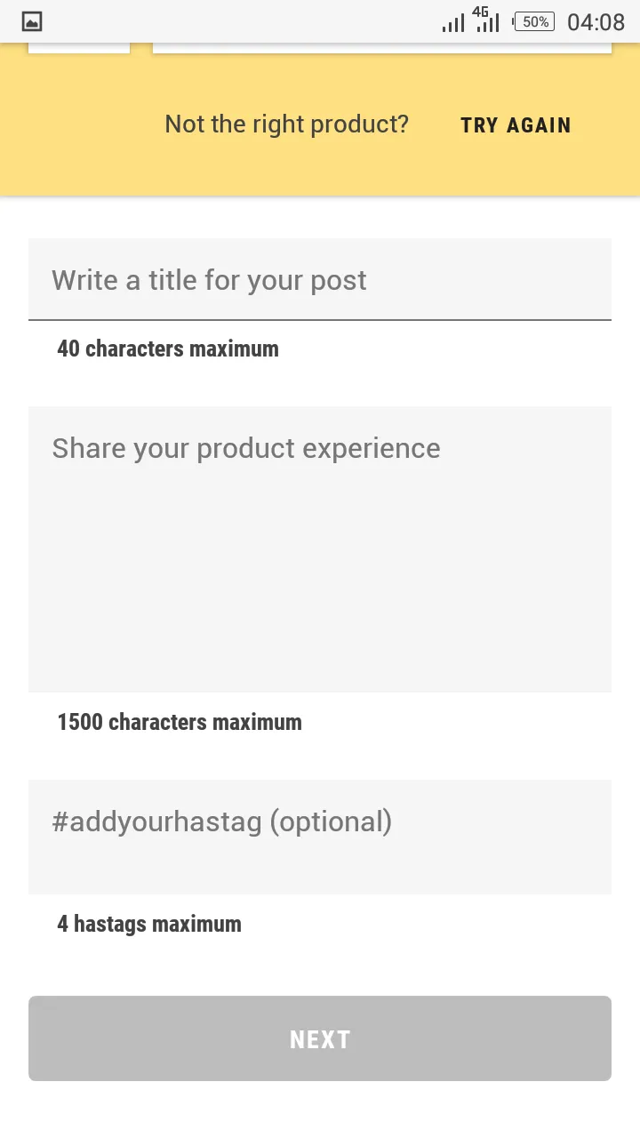
Task: Tap the grey NEXT button
Action: [320, 1038]
